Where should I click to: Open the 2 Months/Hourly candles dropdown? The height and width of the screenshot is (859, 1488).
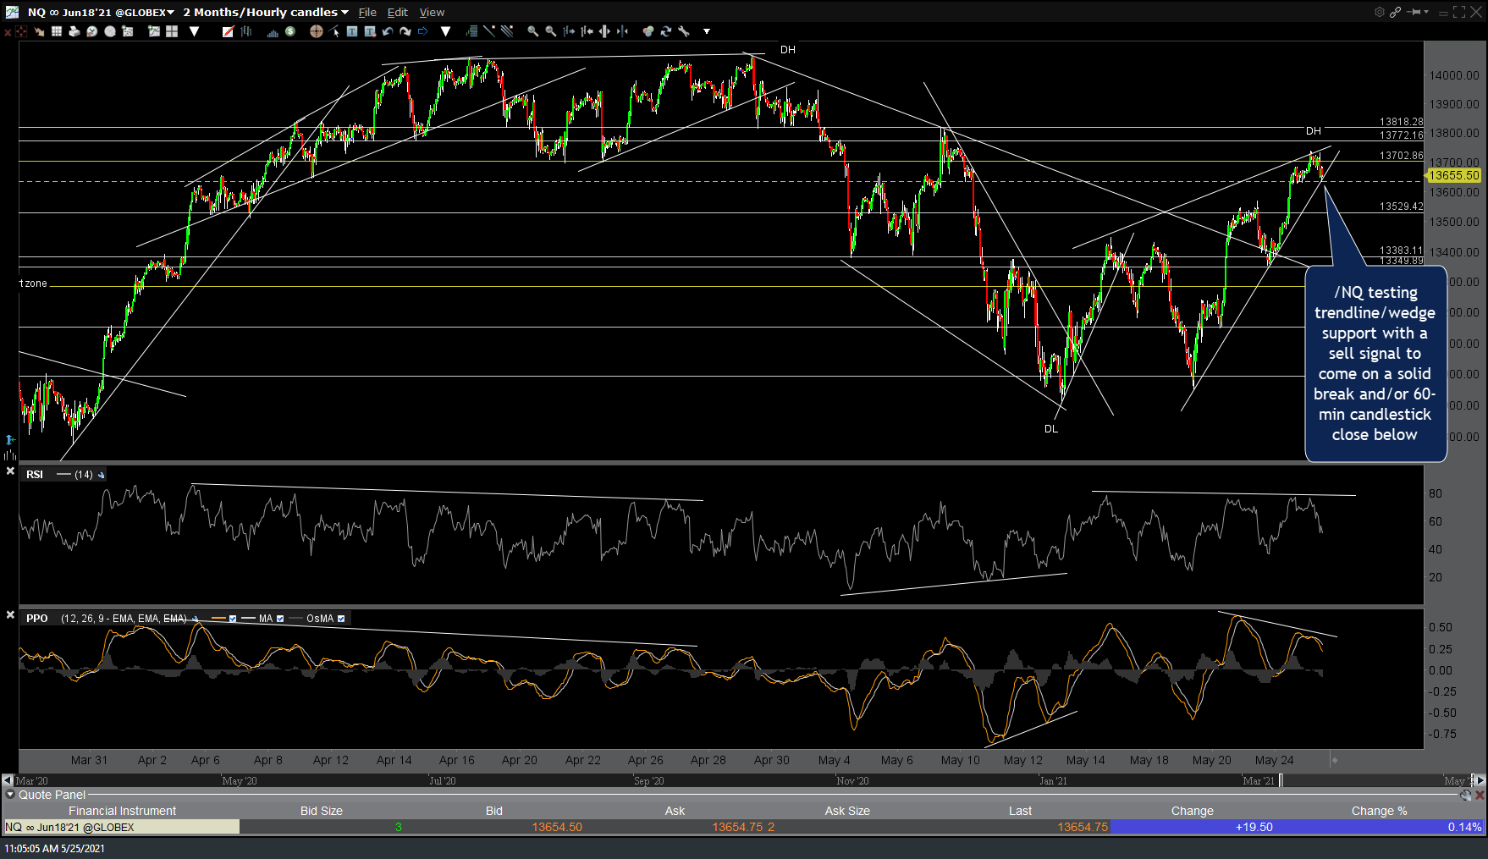344,12
